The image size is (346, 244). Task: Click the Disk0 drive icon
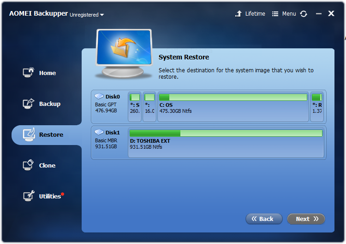coord(99,96)
